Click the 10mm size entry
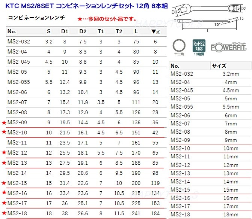Image resolution: width=252 pixels, height=219 pixels. click(x=231, y=148)
